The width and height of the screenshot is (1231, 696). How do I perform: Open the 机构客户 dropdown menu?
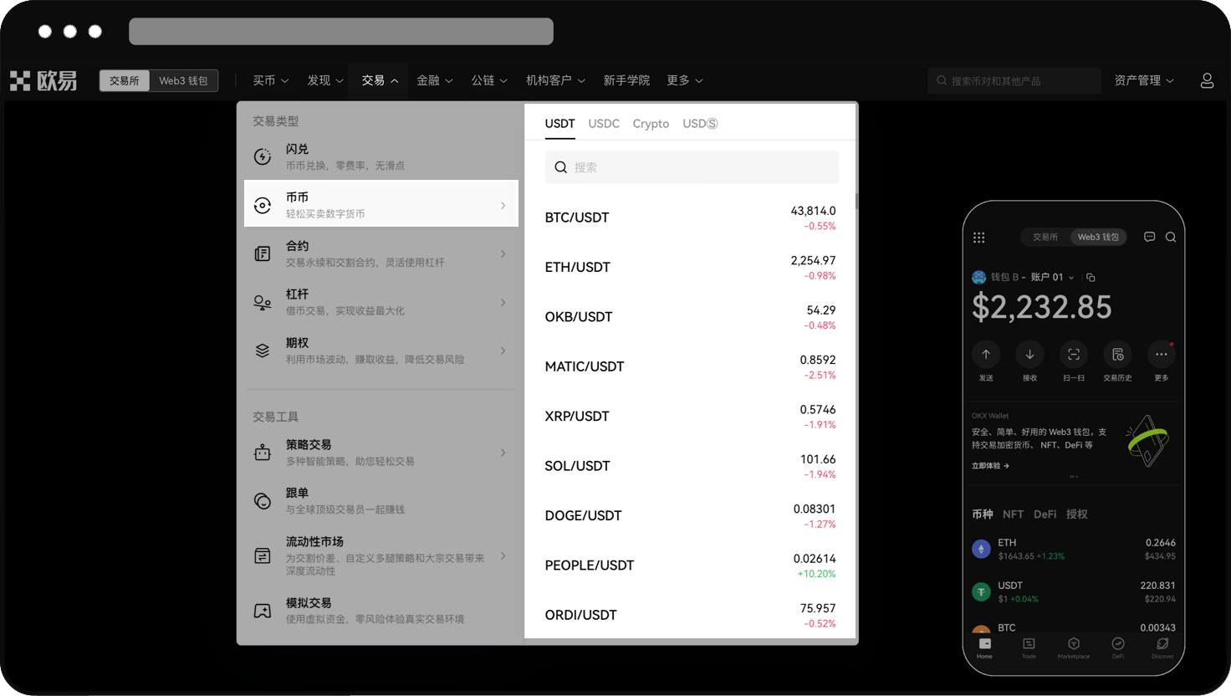555,80
